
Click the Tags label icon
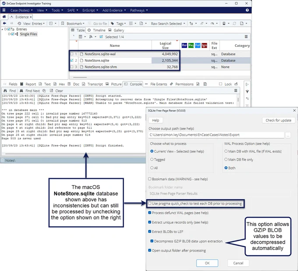coord(112,23)
